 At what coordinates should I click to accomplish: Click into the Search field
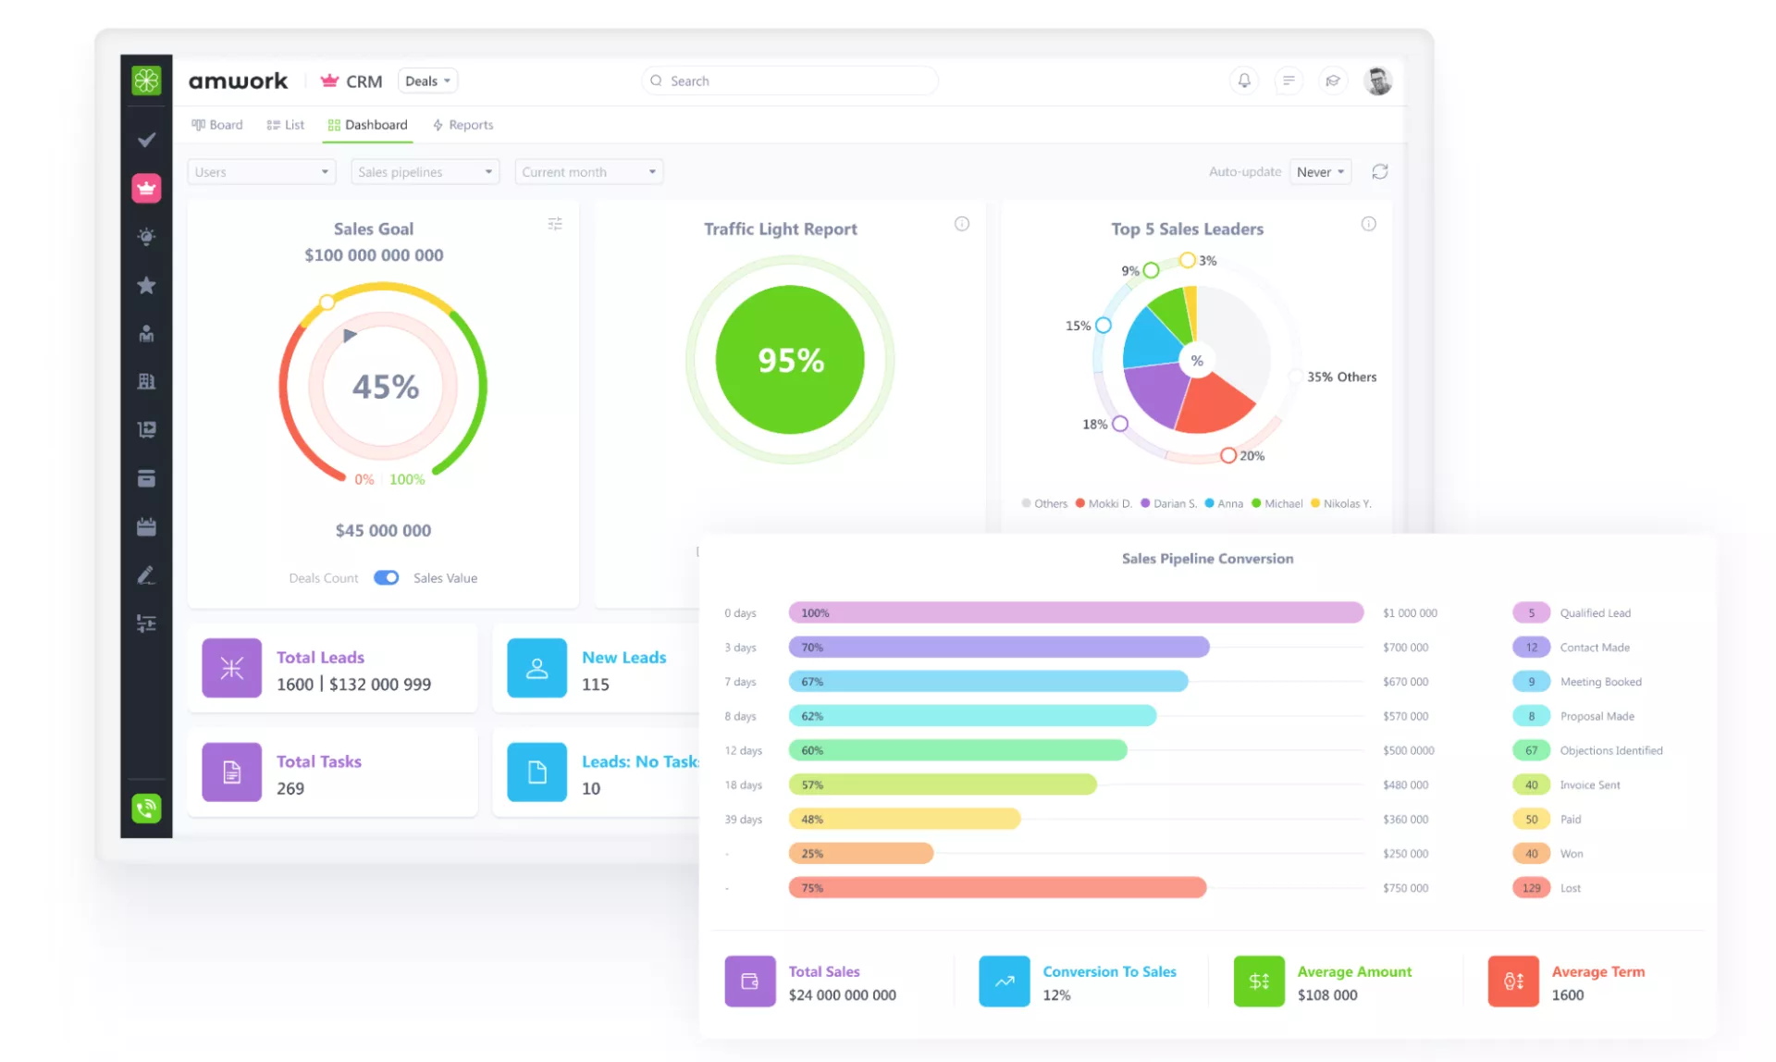(791, 80)
